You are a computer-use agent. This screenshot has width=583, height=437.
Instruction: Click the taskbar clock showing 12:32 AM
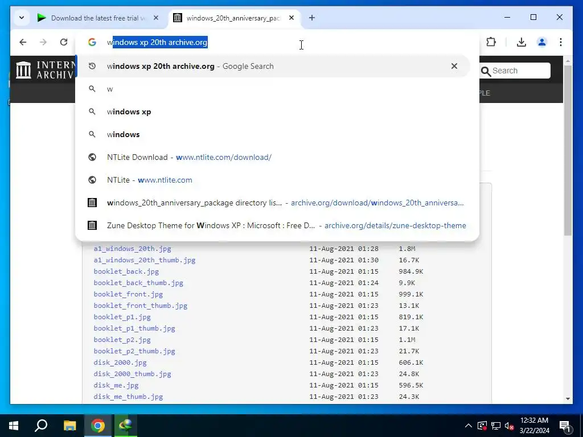[534, 426]
